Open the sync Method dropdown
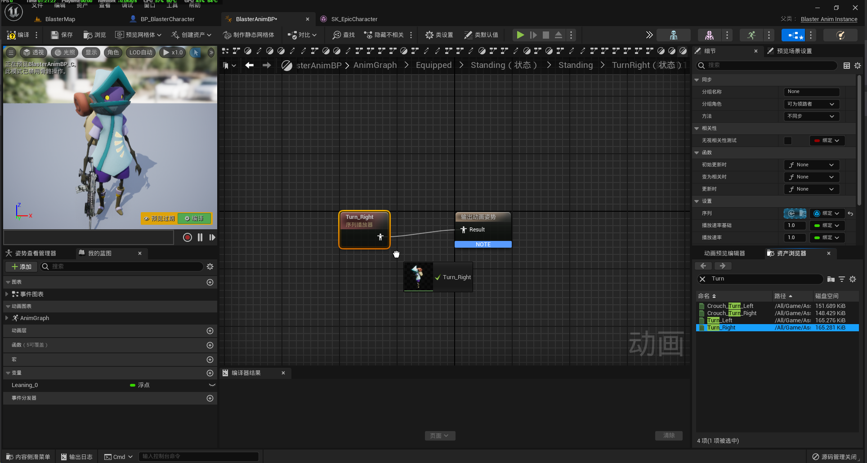Viewport: 867px width, 463px height. click(x=811, y=116)
